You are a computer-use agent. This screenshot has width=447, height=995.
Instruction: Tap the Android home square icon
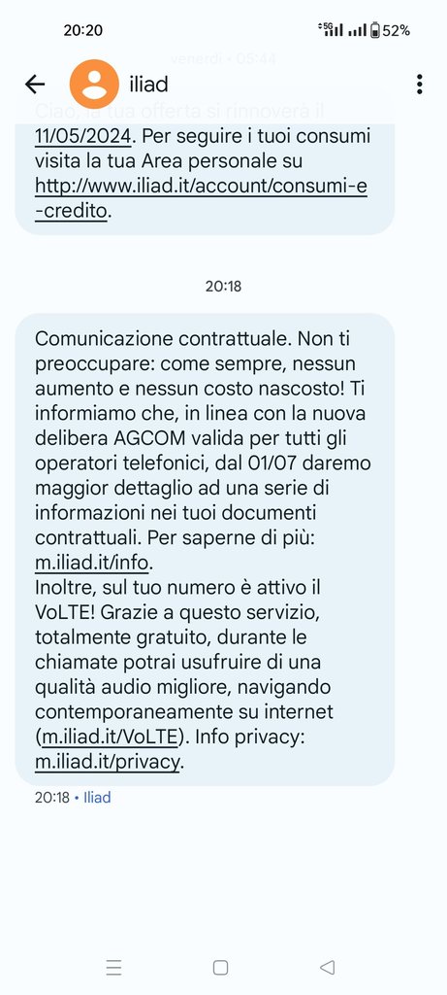coord(220,967)
